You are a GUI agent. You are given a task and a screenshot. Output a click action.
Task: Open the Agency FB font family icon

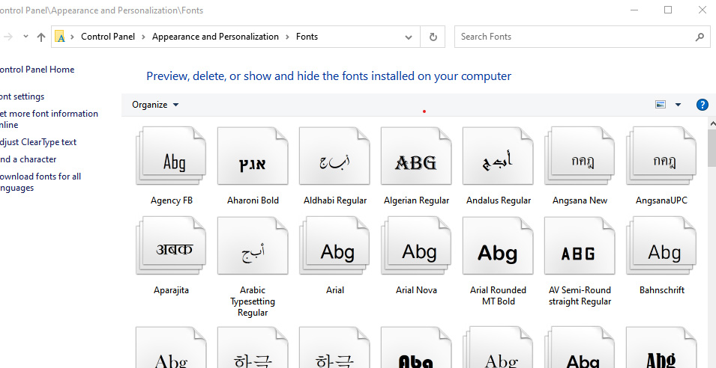point(171,156)
